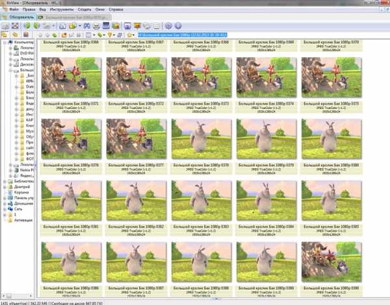390x305 pixels.
Task: Click the orange image icon in second toolbar
Action: point(64,35)
